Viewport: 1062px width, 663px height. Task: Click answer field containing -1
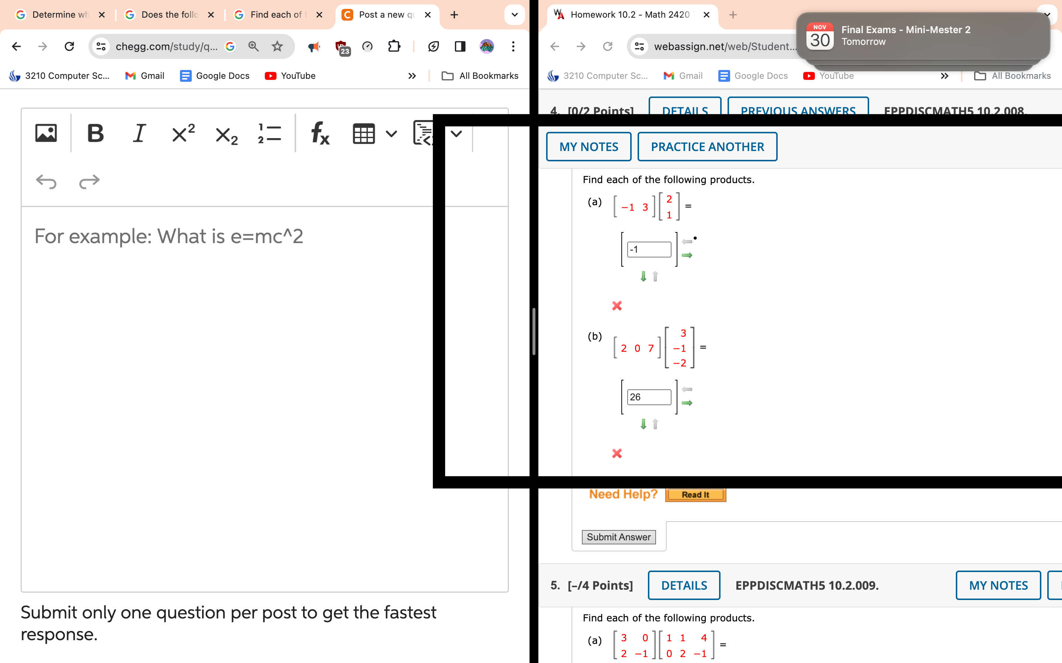point(649,249)
